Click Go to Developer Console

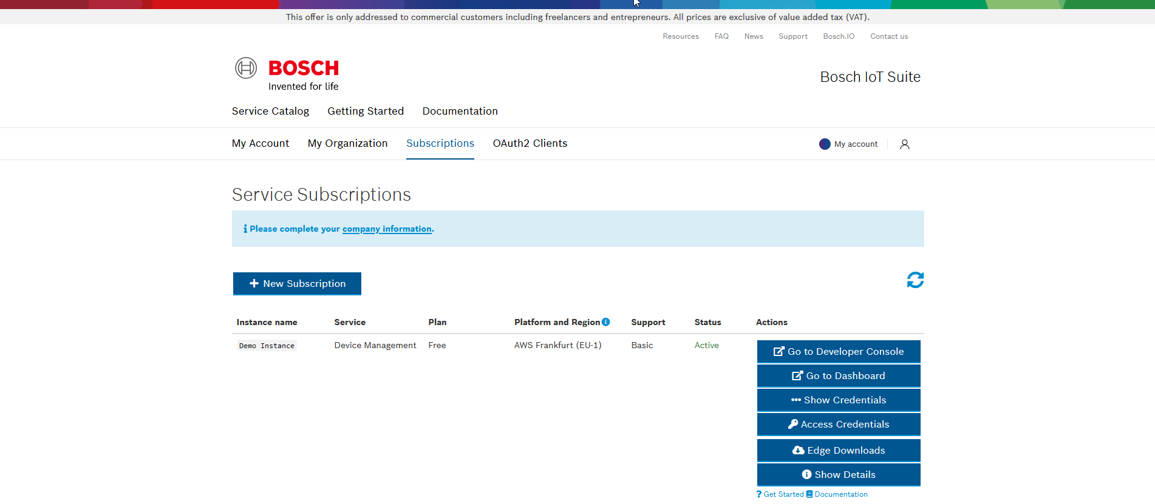[839, 352]
